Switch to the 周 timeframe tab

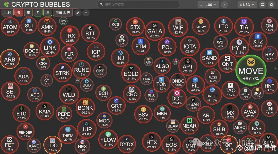pos(28,13)
